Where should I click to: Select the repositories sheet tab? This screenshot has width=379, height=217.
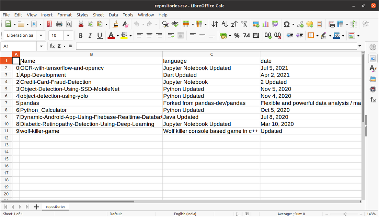[x=56, y=207]
